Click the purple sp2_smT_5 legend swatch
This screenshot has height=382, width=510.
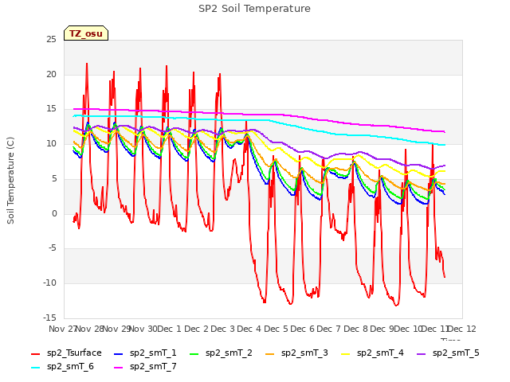(x=422, y=354)
